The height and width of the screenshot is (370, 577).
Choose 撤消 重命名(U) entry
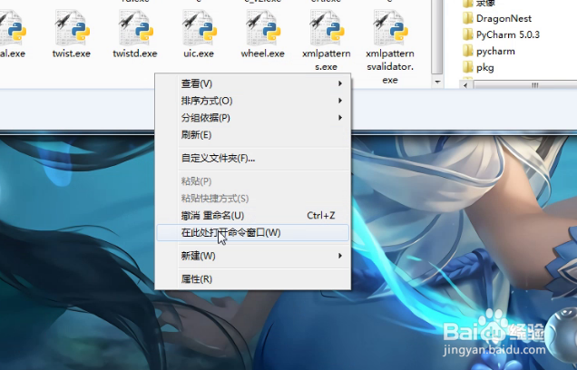(x=253, y=216)
